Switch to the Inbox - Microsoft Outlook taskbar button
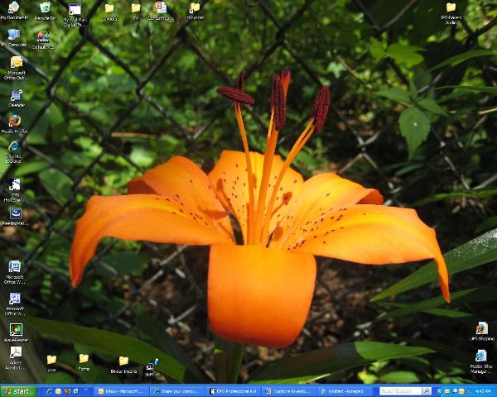497x397 pixels. 122,391
